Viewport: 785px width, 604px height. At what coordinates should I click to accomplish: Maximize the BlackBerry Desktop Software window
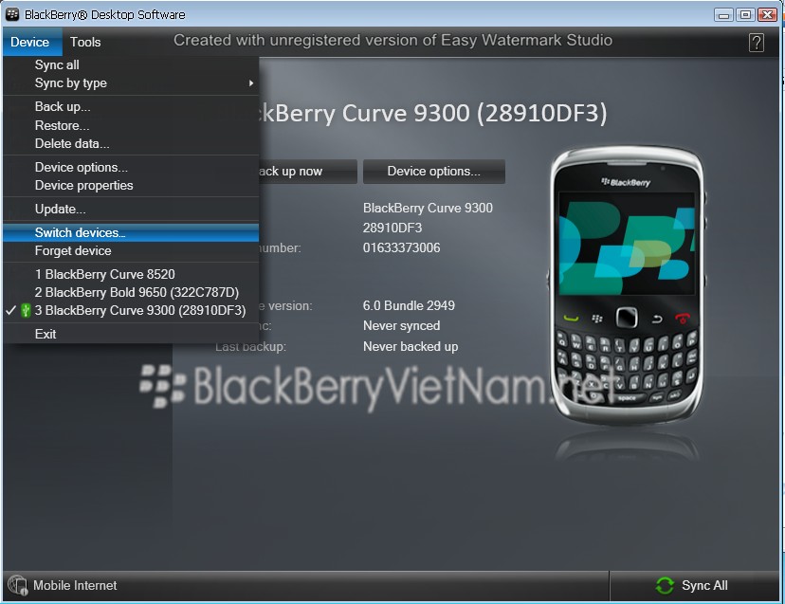(745, 14)
